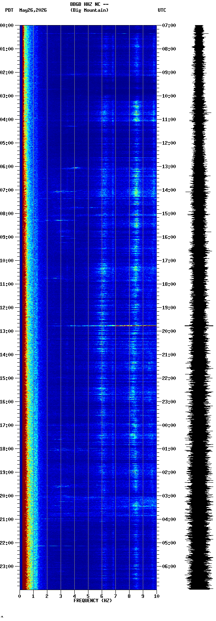216x621 pixels.
Task: Click frequency axis tick label '4'
Action: [x=74, y=596]
